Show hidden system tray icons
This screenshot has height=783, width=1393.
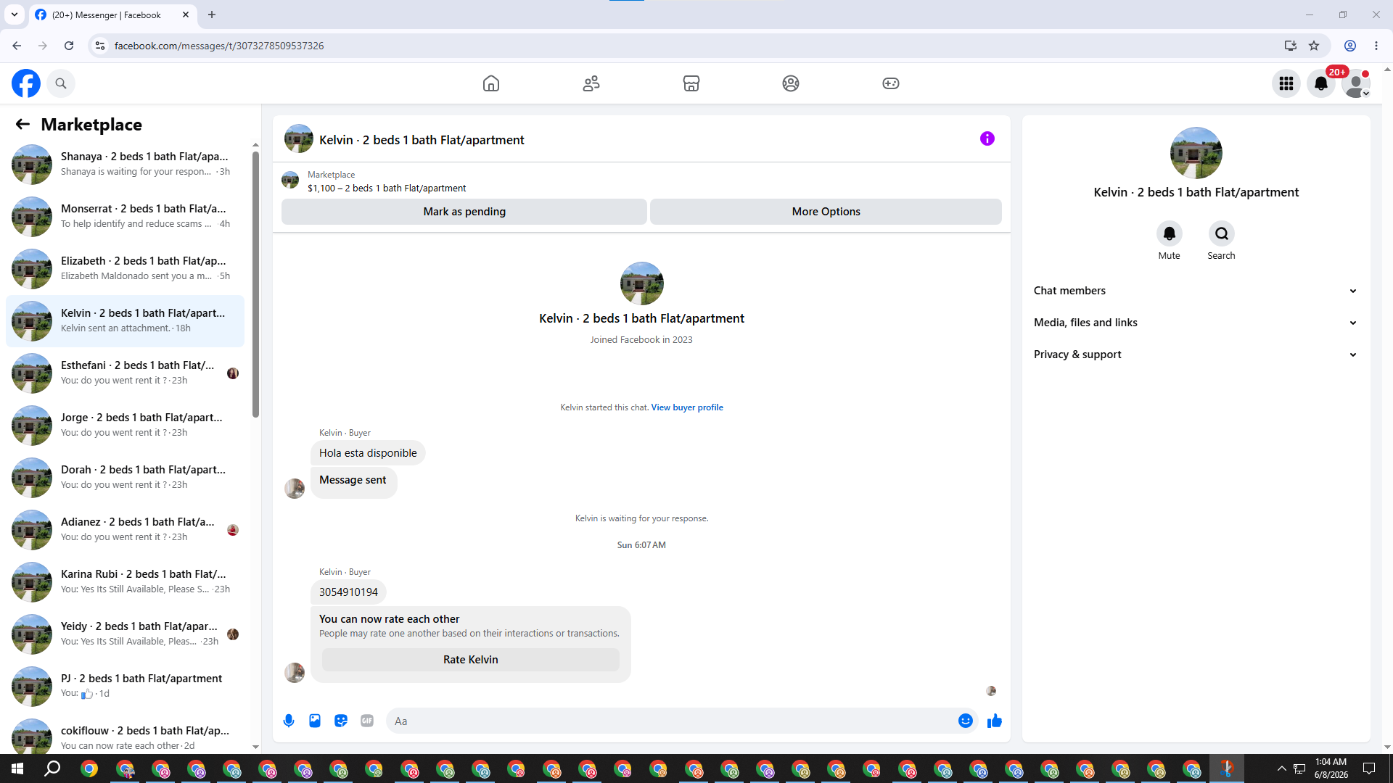[1281, 768]
